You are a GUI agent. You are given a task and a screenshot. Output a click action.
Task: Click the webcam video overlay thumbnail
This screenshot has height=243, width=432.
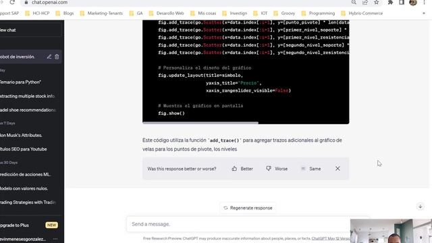391,231
